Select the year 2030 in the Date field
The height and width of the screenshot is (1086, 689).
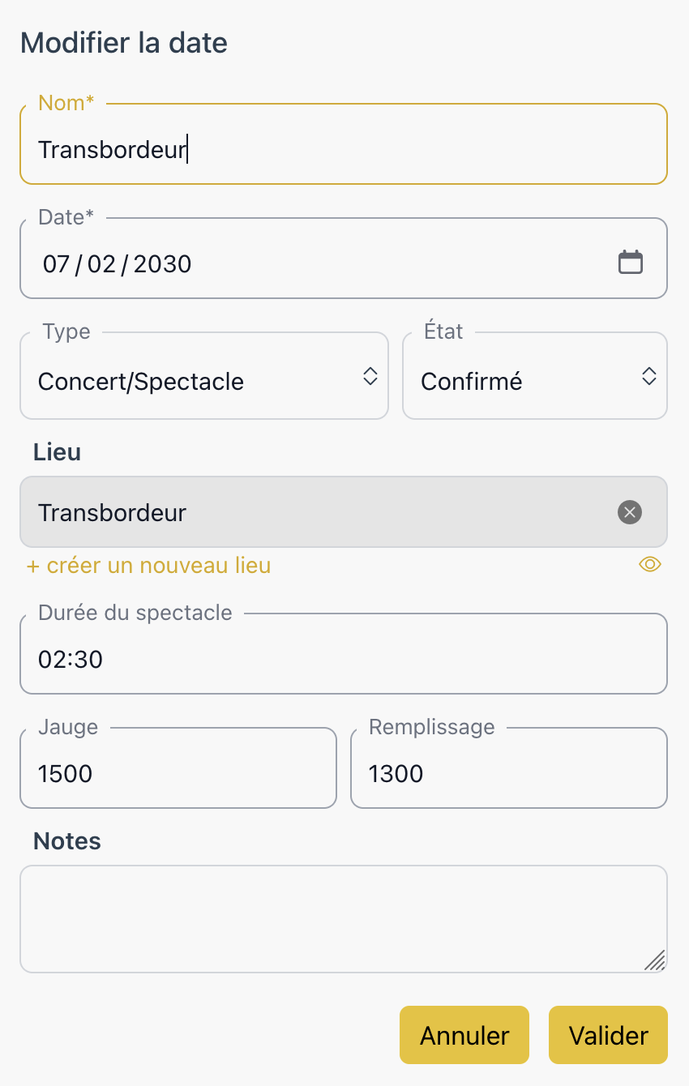pyautogui.click(x=162, y=263)
